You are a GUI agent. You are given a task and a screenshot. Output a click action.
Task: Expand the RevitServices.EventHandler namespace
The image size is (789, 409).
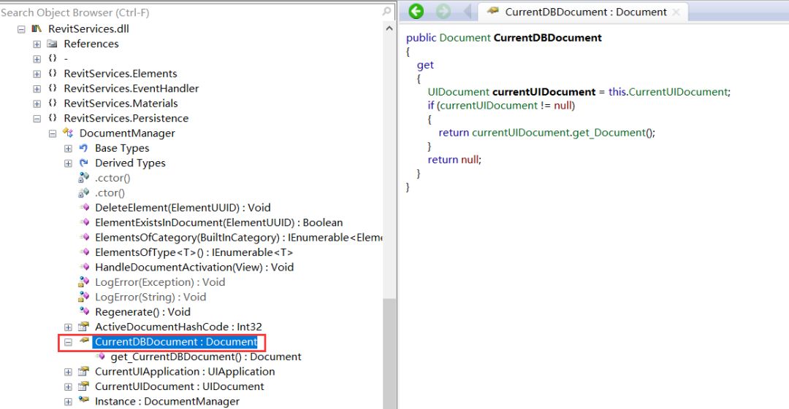pos(37,89)
